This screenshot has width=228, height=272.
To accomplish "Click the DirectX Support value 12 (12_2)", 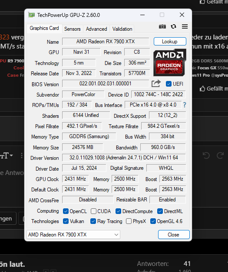I will point(168,115).
